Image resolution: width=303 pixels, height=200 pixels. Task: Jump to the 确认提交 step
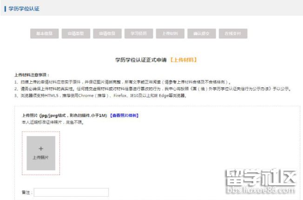point(201,34)
